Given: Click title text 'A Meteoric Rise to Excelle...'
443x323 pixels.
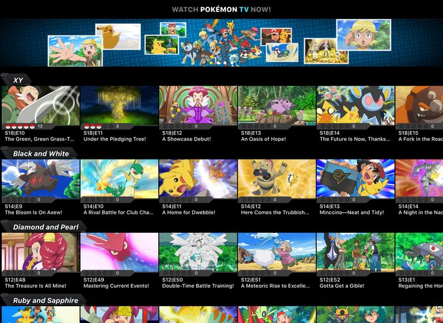Looking at the screenshot, I should tap(276, 286).
